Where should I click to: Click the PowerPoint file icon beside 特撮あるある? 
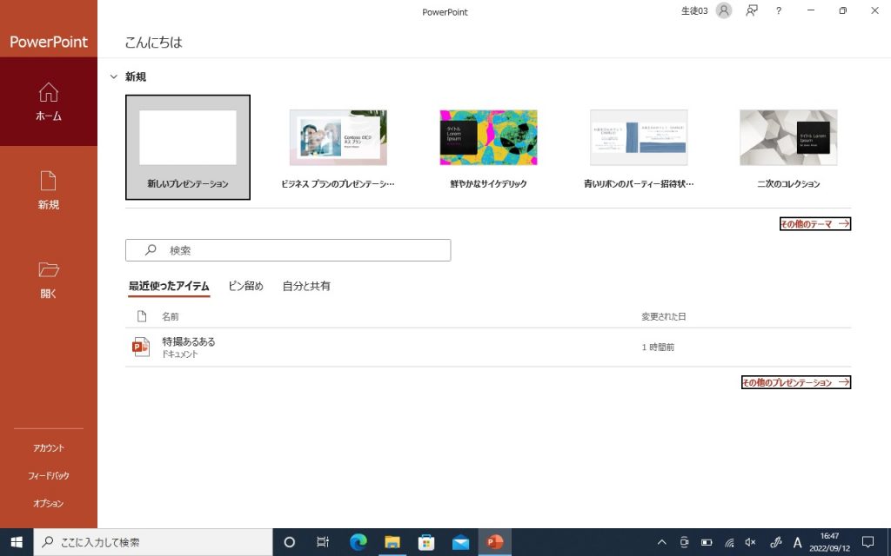pyautogui.click(x=141, y=347)
